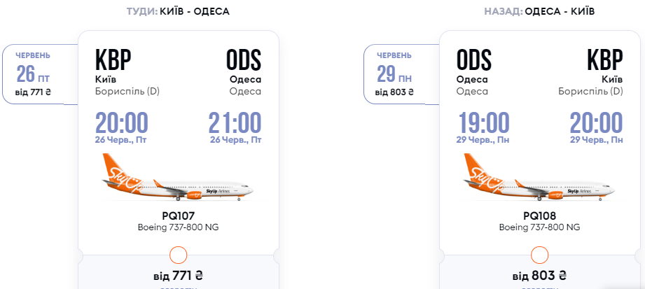
Task: Select the radio circle for flight PQ108
Action: 539,255
